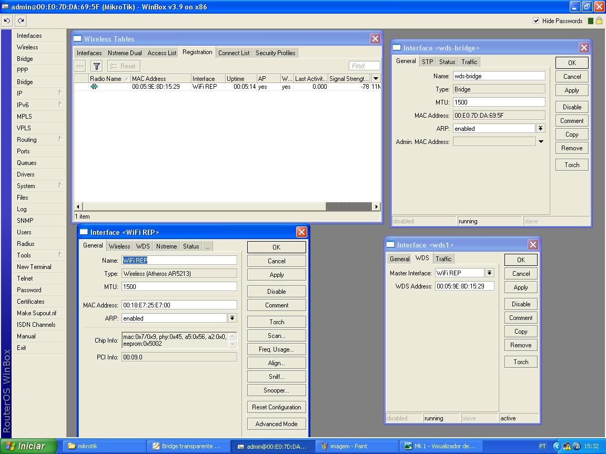The height and width of the screenshot is (454, 606).
Task: Click the MAC Address column header
Action: click(x=161, y=78)
